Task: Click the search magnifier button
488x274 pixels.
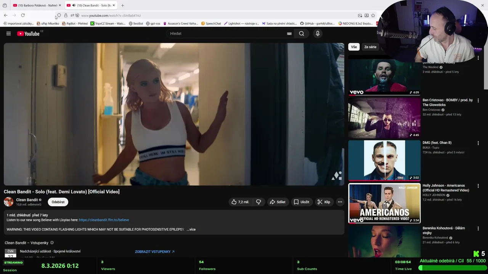Action: [302, 33]
